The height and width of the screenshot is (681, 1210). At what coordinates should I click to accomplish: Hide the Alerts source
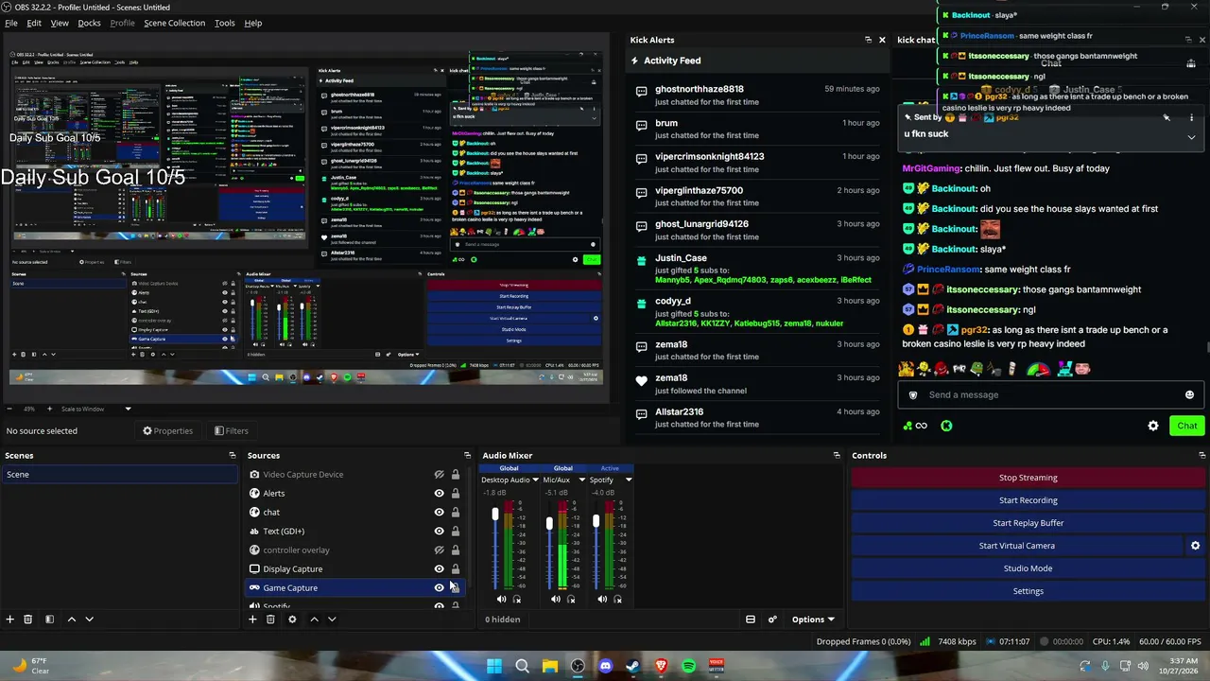pyautogui.click(x=439, y=494)
